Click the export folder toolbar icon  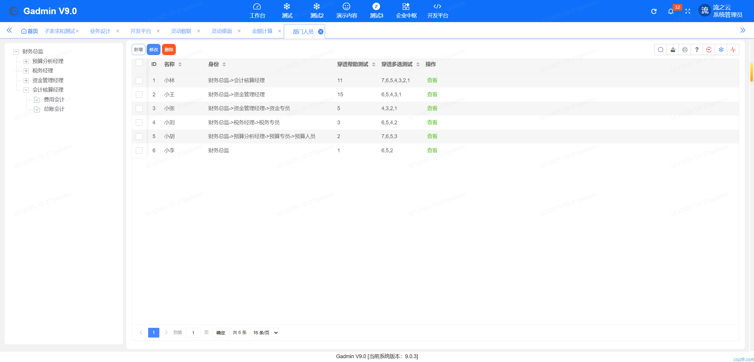click(x=673, y=50)
